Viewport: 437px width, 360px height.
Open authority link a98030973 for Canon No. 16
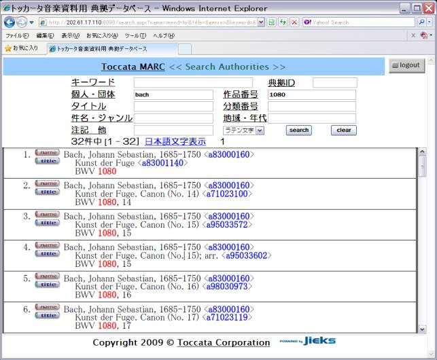(x=227, y=287)
